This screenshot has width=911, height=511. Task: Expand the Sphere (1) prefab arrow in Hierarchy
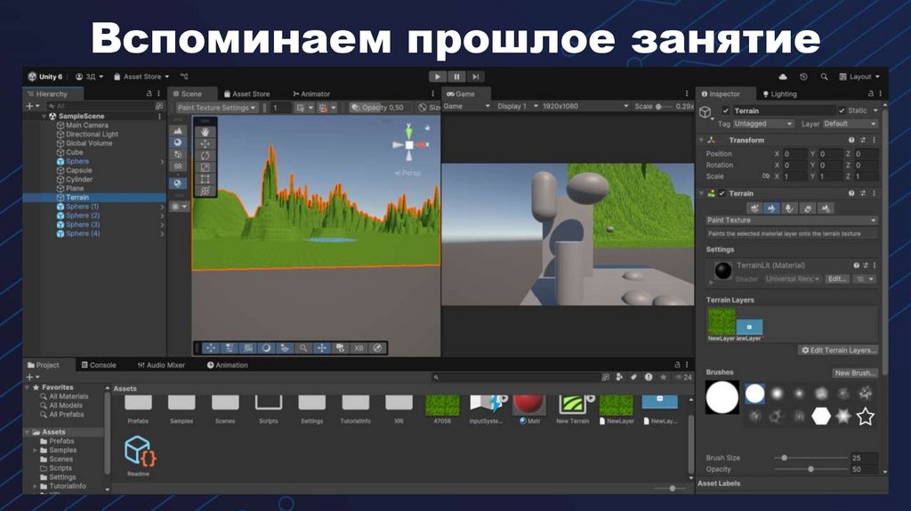(x=162, y=207)
